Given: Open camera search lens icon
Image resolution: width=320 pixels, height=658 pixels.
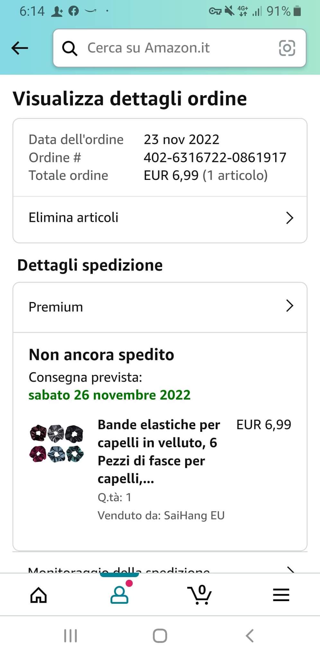Looking at the screenshot, I should 287,48.
